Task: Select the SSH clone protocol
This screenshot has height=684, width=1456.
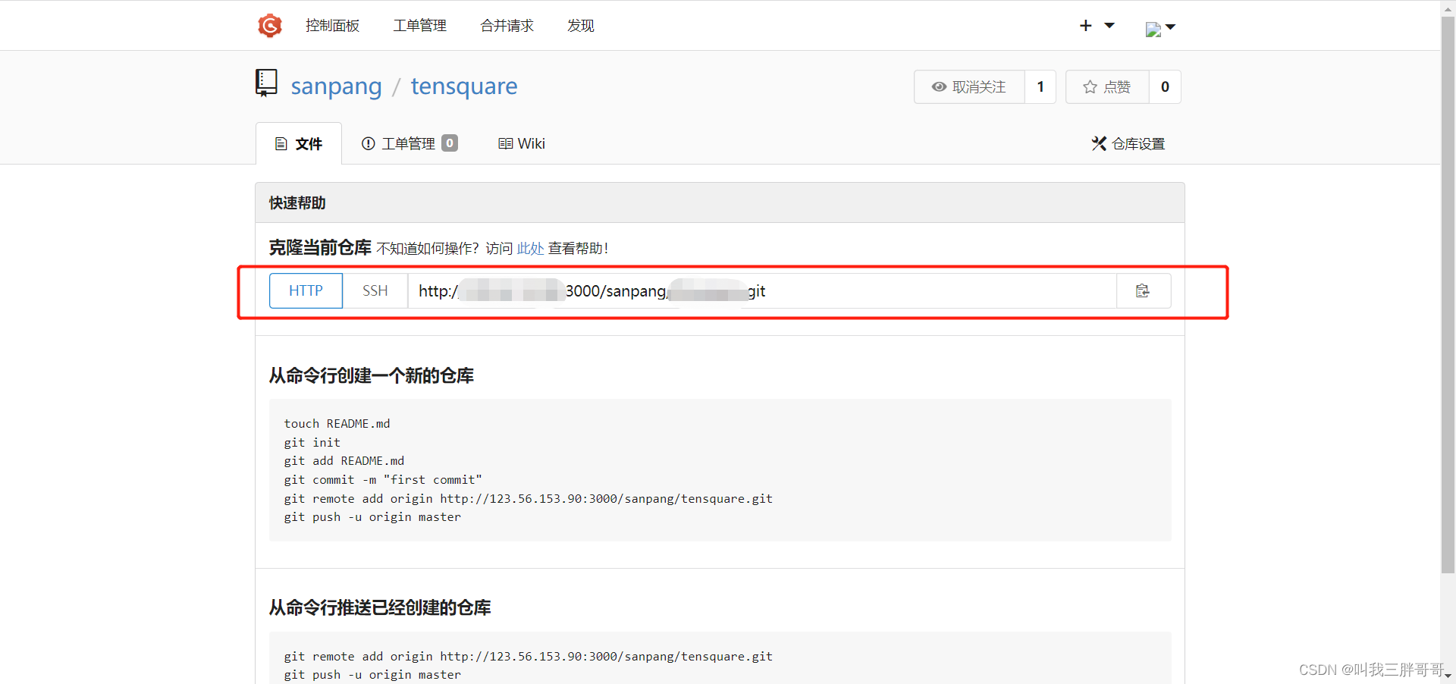Action: [375, 290]
